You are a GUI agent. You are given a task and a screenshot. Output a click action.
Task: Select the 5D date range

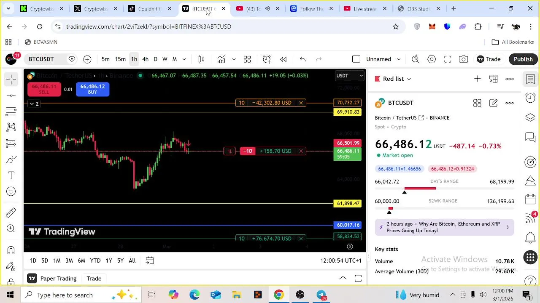click(x=45, y=260)
